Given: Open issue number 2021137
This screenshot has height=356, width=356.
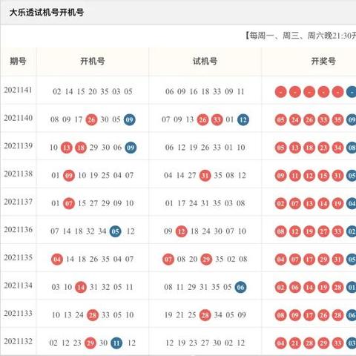Looking at the screenshot, I should click(x=18, y=202).
